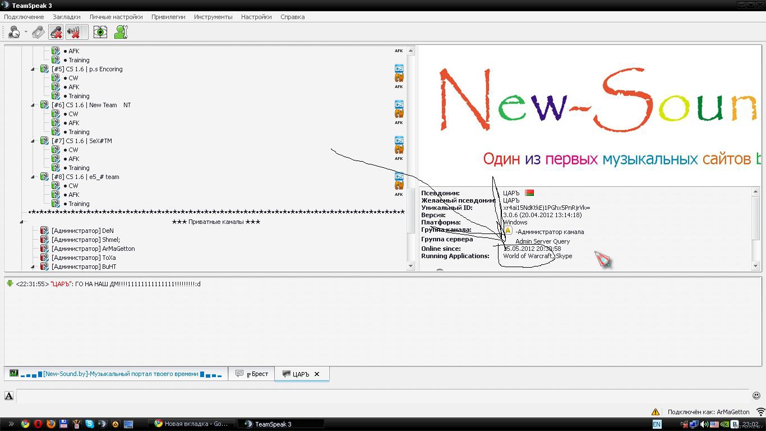The width and height of the screenshot is (766, 431).
Task: Click the chat message input field
Action: pos(381,396)
